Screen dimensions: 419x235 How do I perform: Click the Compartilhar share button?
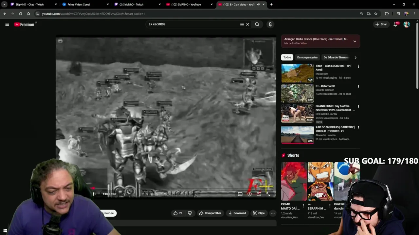pos(210,213)
